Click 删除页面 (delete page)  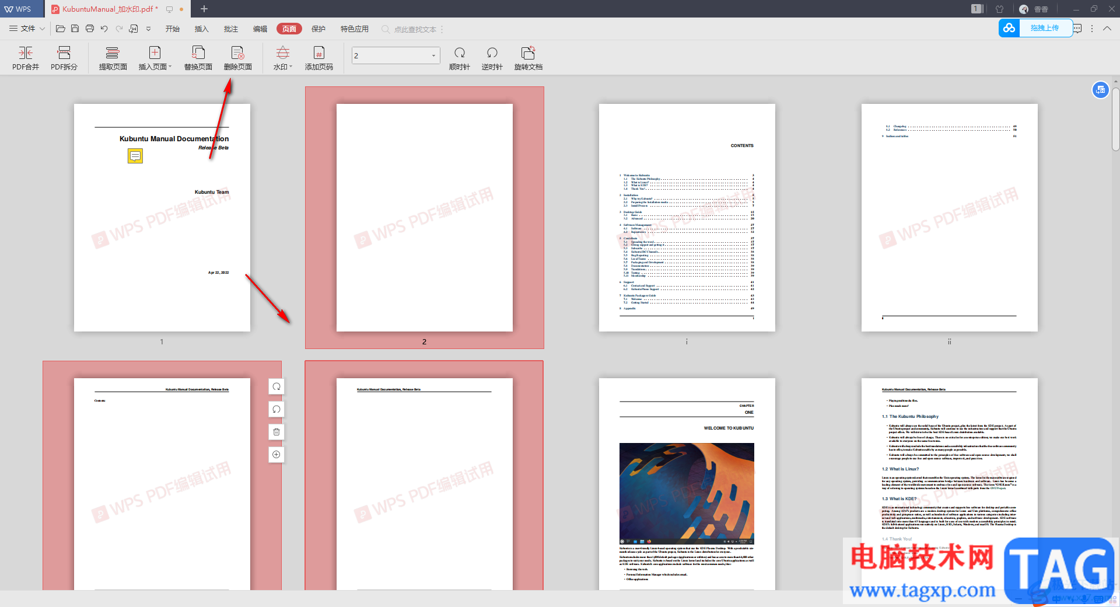coord(238,58)
